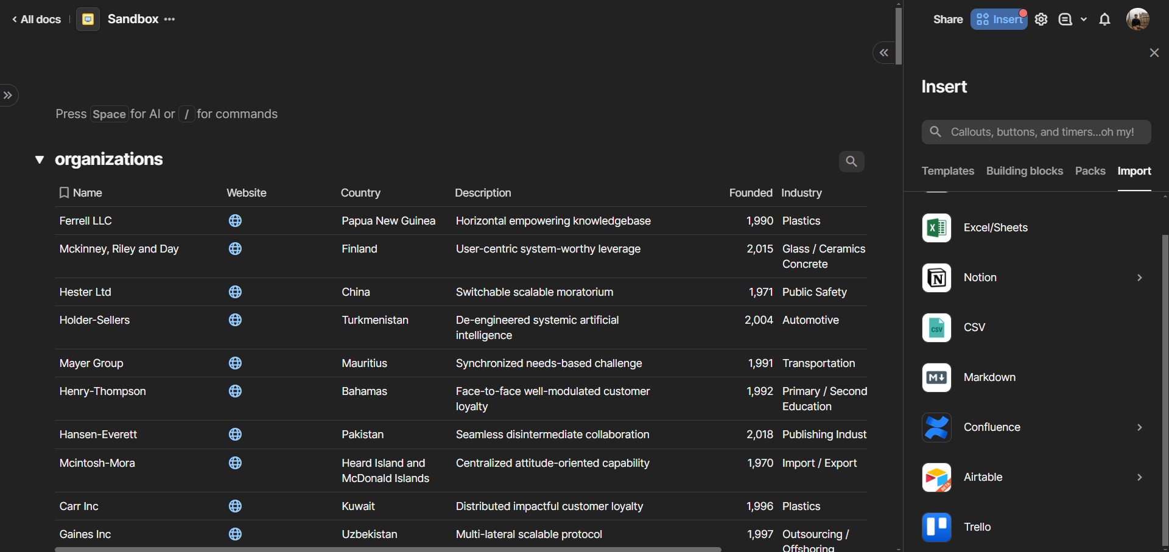Image resolution: width=1169 pixels, height=552 pixels.
Task: Expand the Airtable import options
Action: 1139,477
